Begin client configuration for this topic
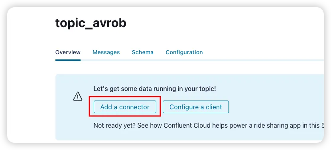 (x=196, y=107)
